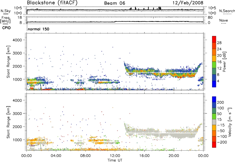Viewport: 235px width, 162px height.
Task: Click the blue bottom of the power color bar
Action: [x=214, y=84]
